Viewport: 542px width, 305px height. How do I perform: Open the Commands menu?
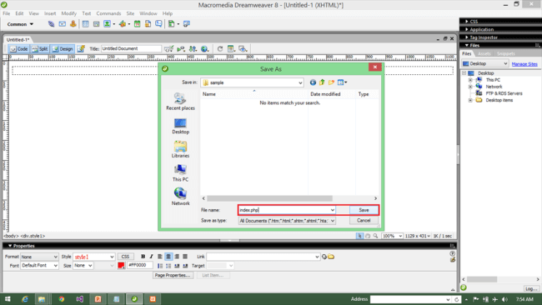pos(108,13)
